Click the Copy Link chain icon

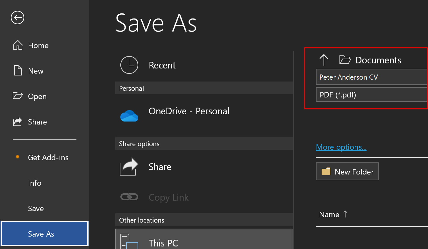129,197
